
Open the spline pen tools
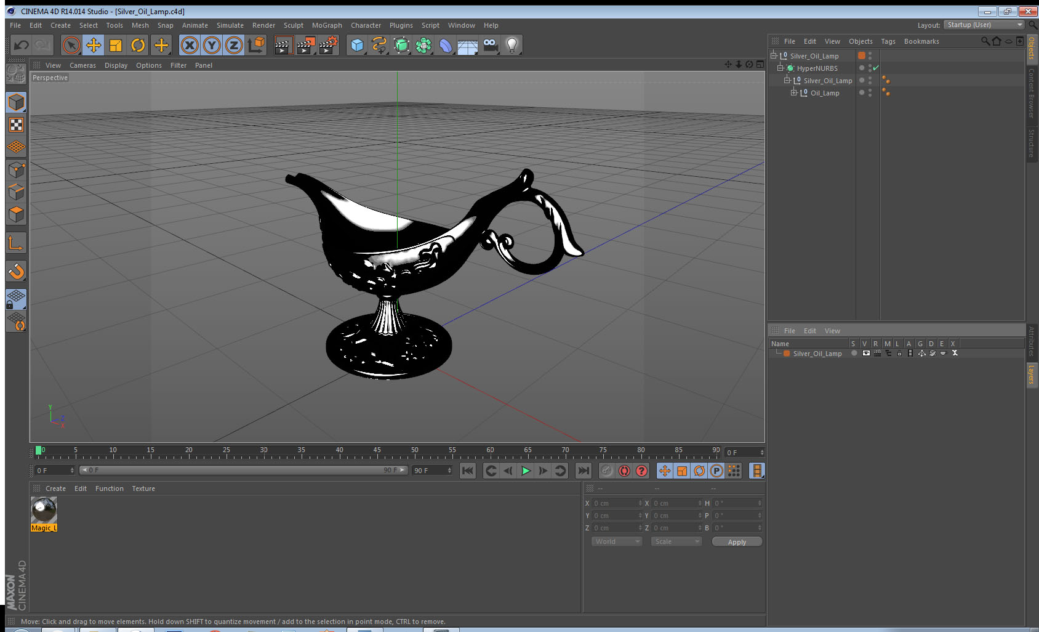click(379, 45)
